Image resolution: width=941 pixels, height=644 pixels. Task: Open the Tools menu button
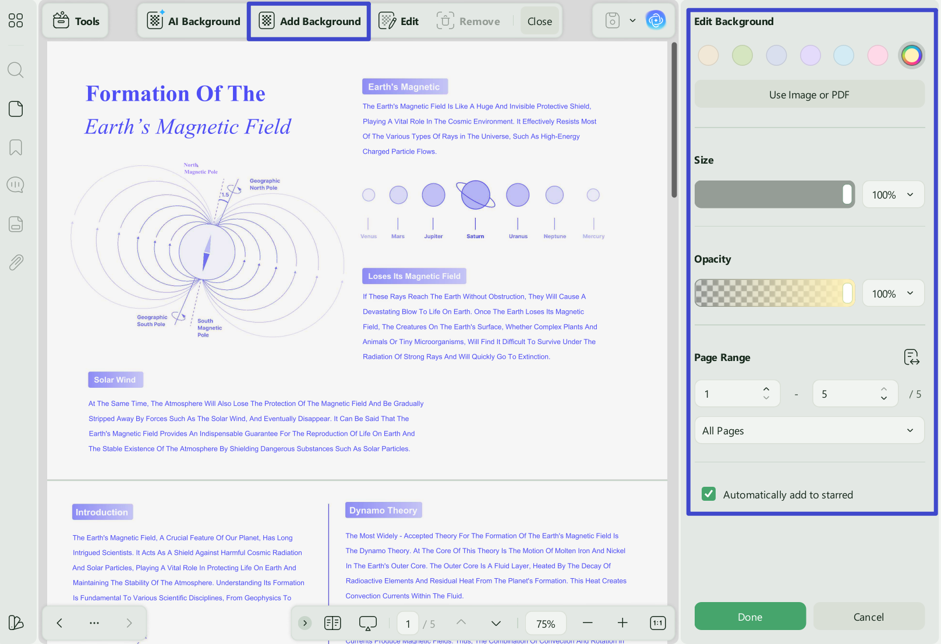tap(76, 21)
